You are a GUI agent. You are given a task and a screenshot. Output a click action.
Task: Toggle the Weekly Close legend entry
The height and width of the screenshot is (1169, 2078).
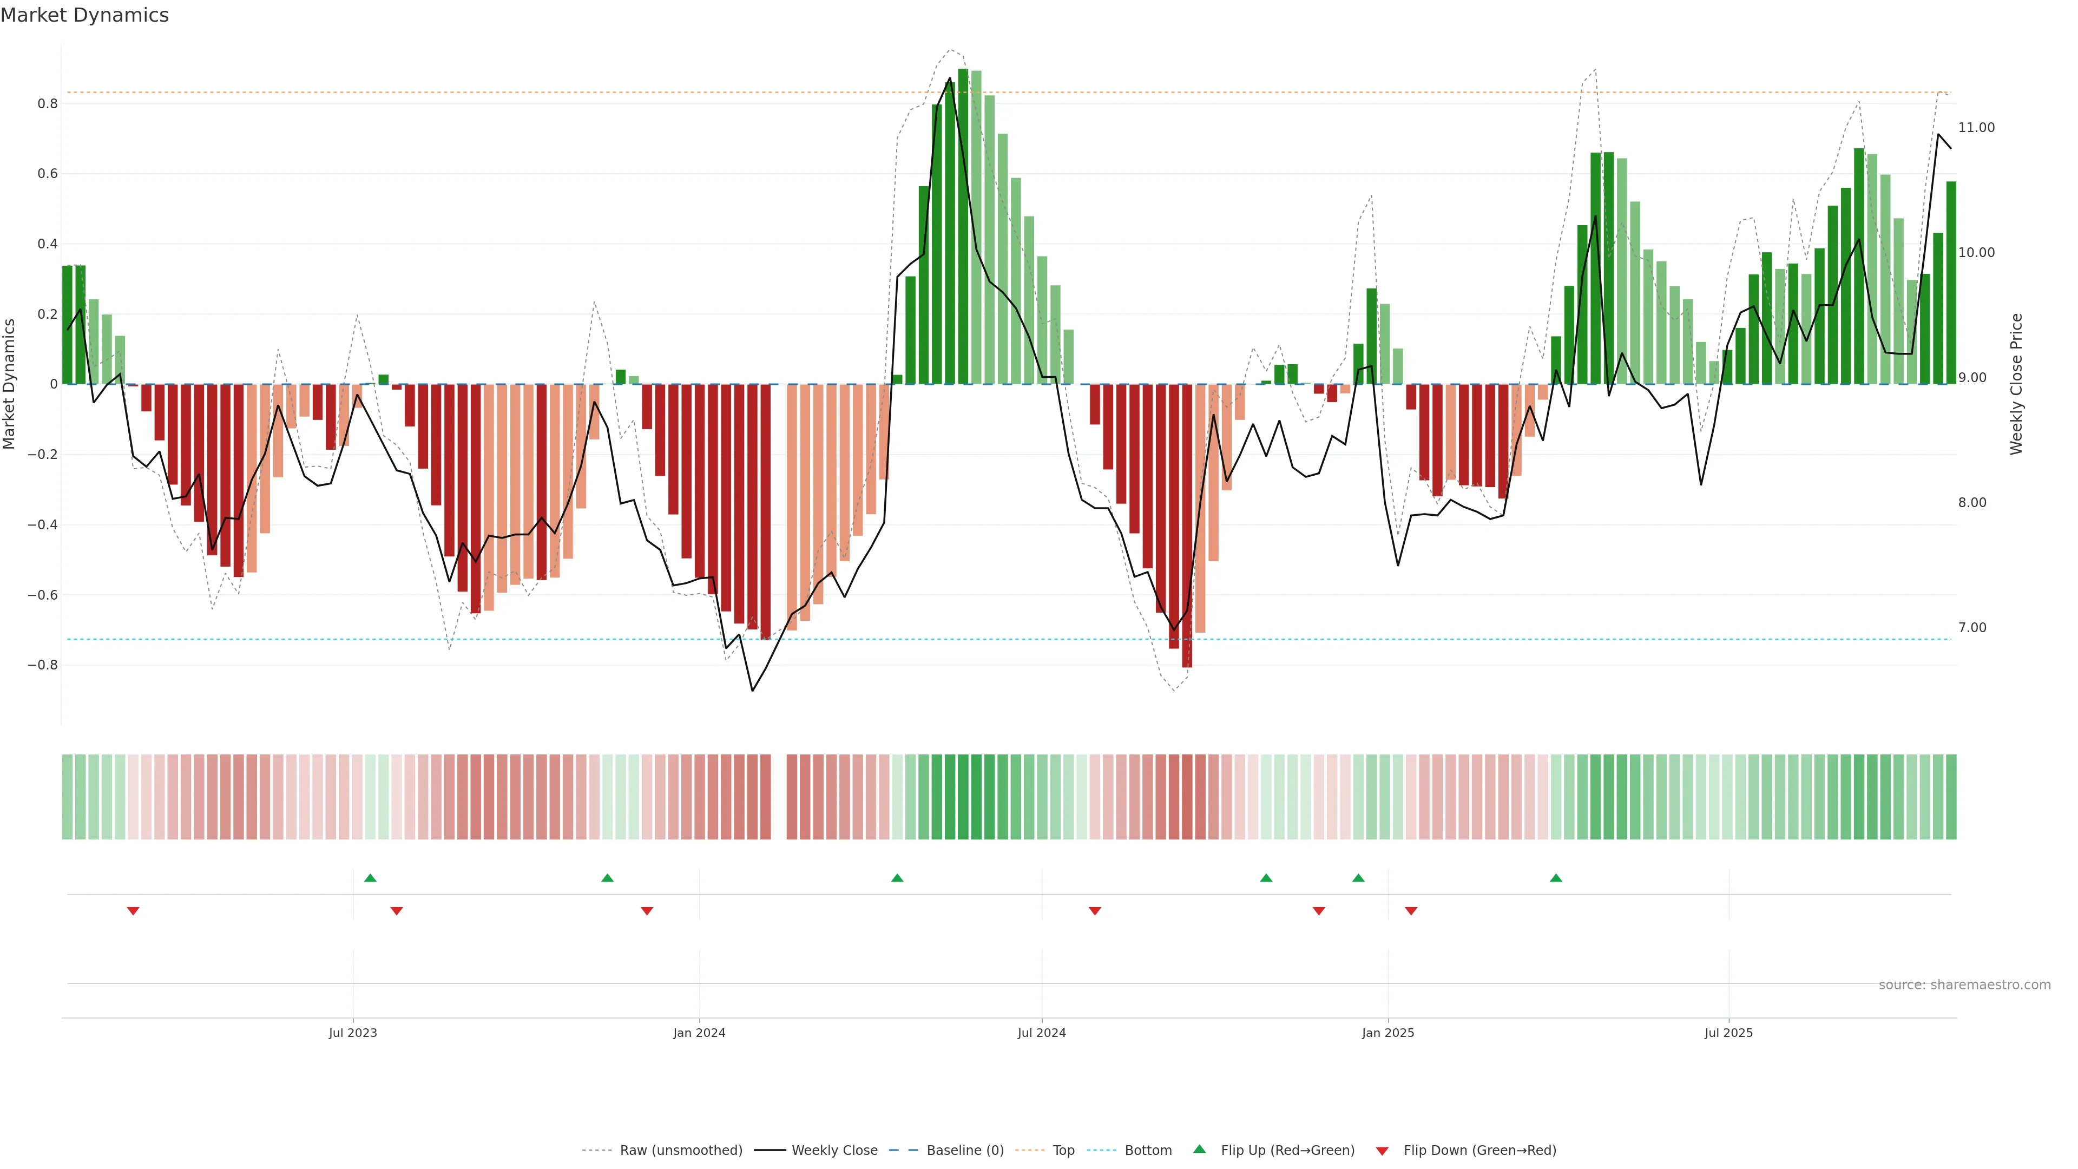834,1151
